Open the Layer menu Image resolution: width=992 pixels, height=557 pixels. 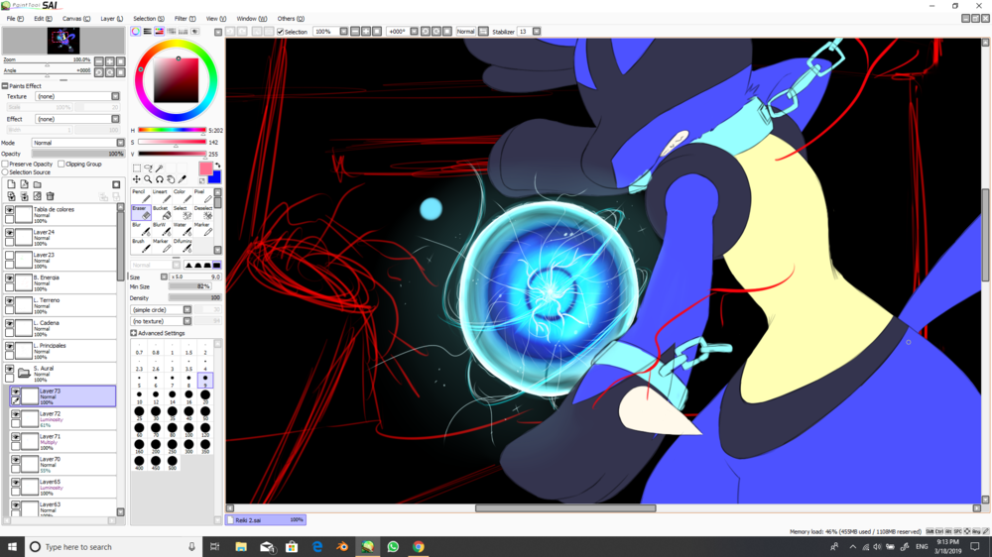click(x=111, y=19)
